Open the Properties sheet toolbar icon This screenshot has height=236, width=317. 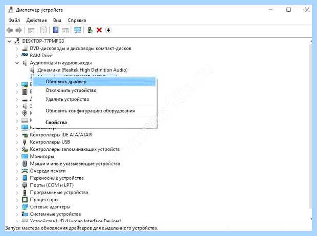tap(43, 30)
